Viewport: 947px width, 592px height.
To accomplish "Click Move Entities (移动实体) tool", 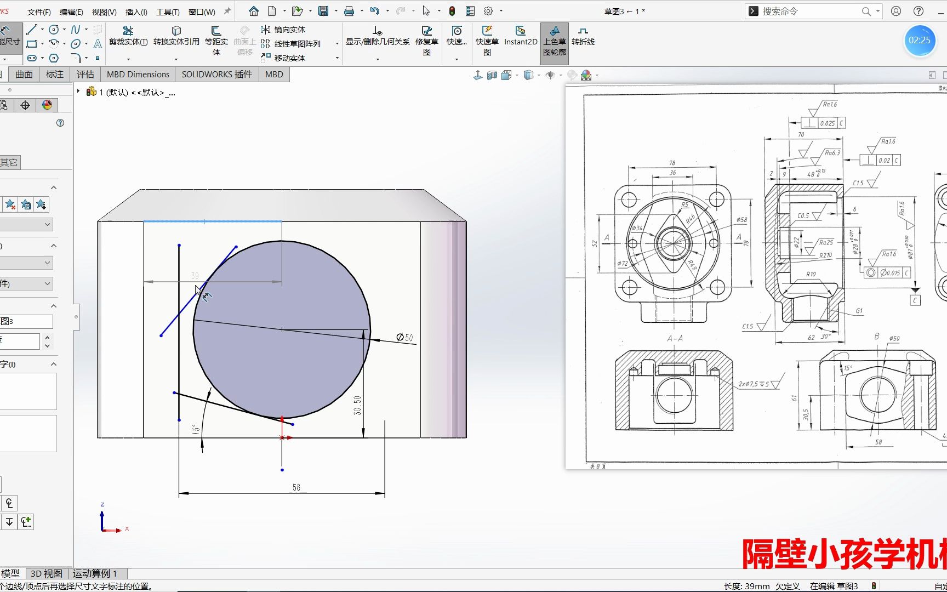I will pyautogui.click(x=283, y=58).
